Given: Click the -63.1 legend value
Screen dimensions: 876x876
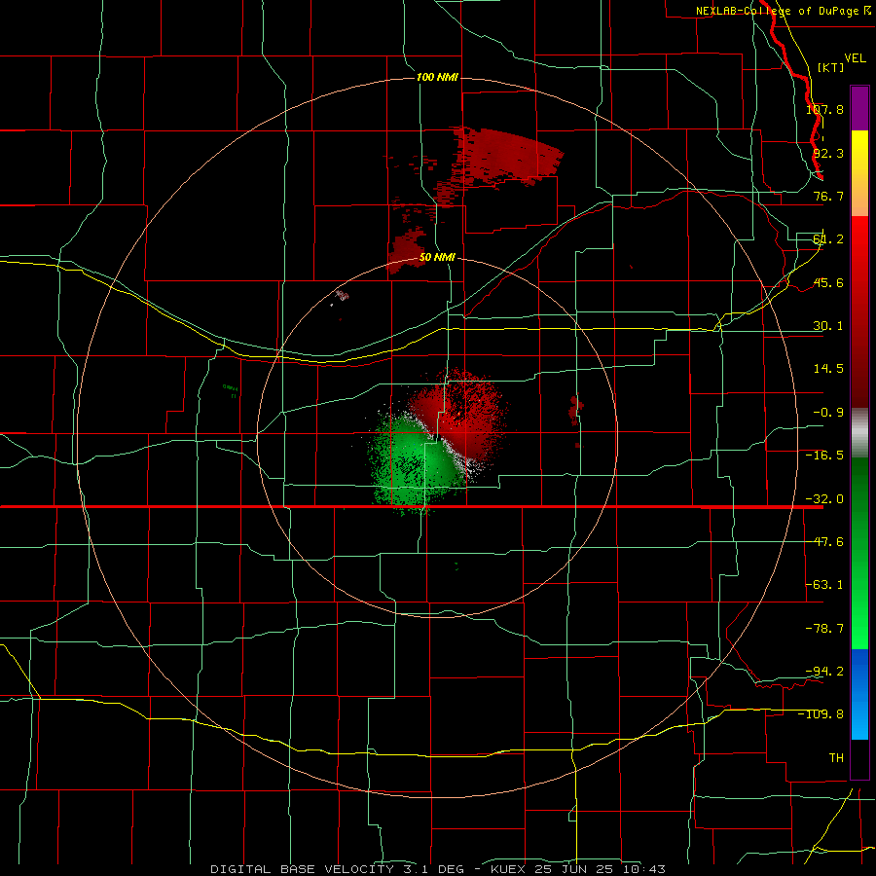Looking at the screenshot, I should [824, 585].
